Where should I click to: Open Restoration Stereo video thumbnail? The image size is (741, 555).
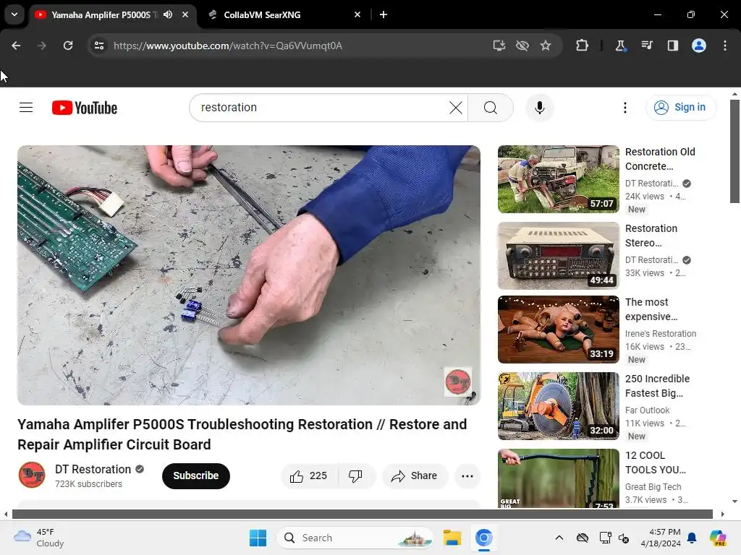tap(558, 255)
